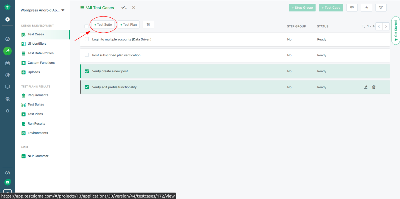Click the STEP GROUP column header

pos(296,26)
